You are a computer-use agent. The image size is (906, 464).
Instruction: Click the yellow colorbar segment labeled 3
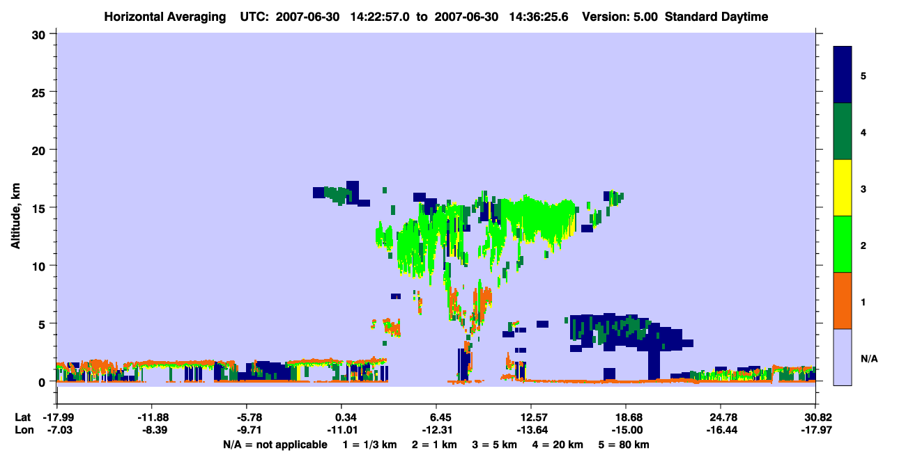click(843, 188)
